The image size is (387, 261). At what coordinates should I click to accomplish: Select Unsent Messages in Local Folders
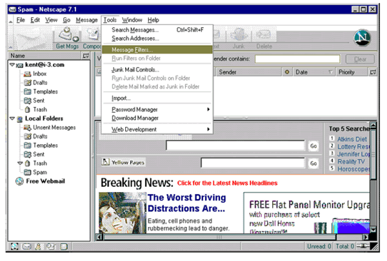point(54,128)
